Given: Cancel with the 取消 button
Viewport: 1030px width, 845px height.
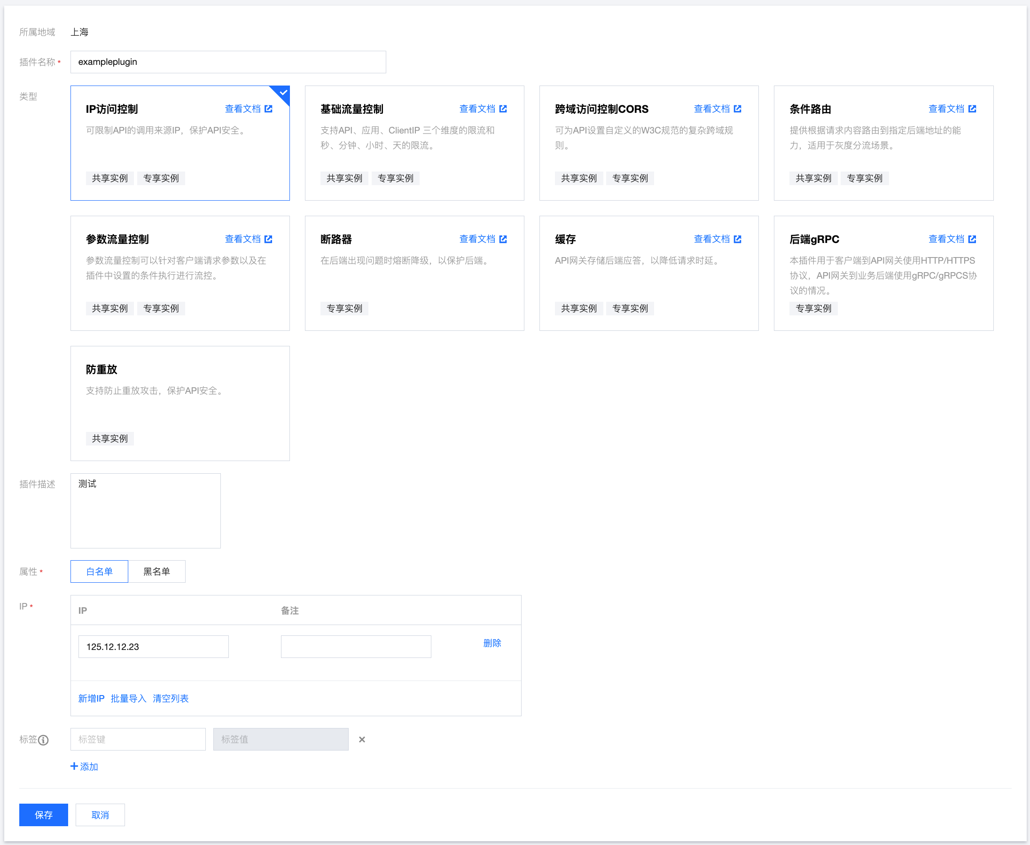Looking at the screenshot, I should pyautogui.click(x=100, y=815).
